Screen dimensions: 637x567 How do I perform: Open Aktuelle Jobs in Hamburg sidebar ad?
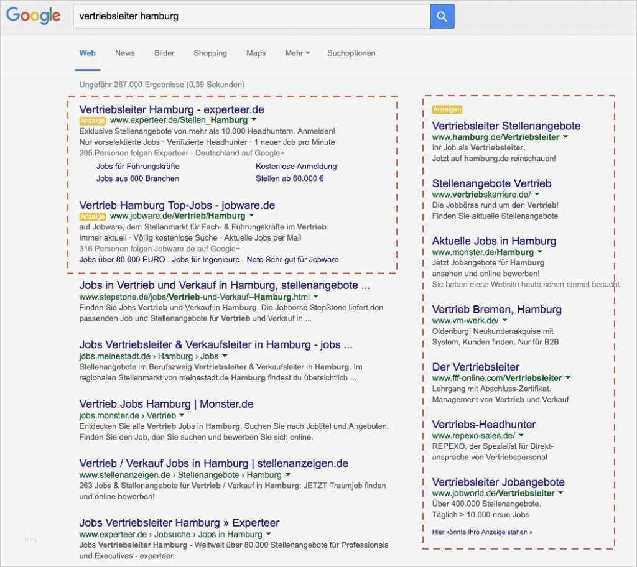[x=494, y=241]
